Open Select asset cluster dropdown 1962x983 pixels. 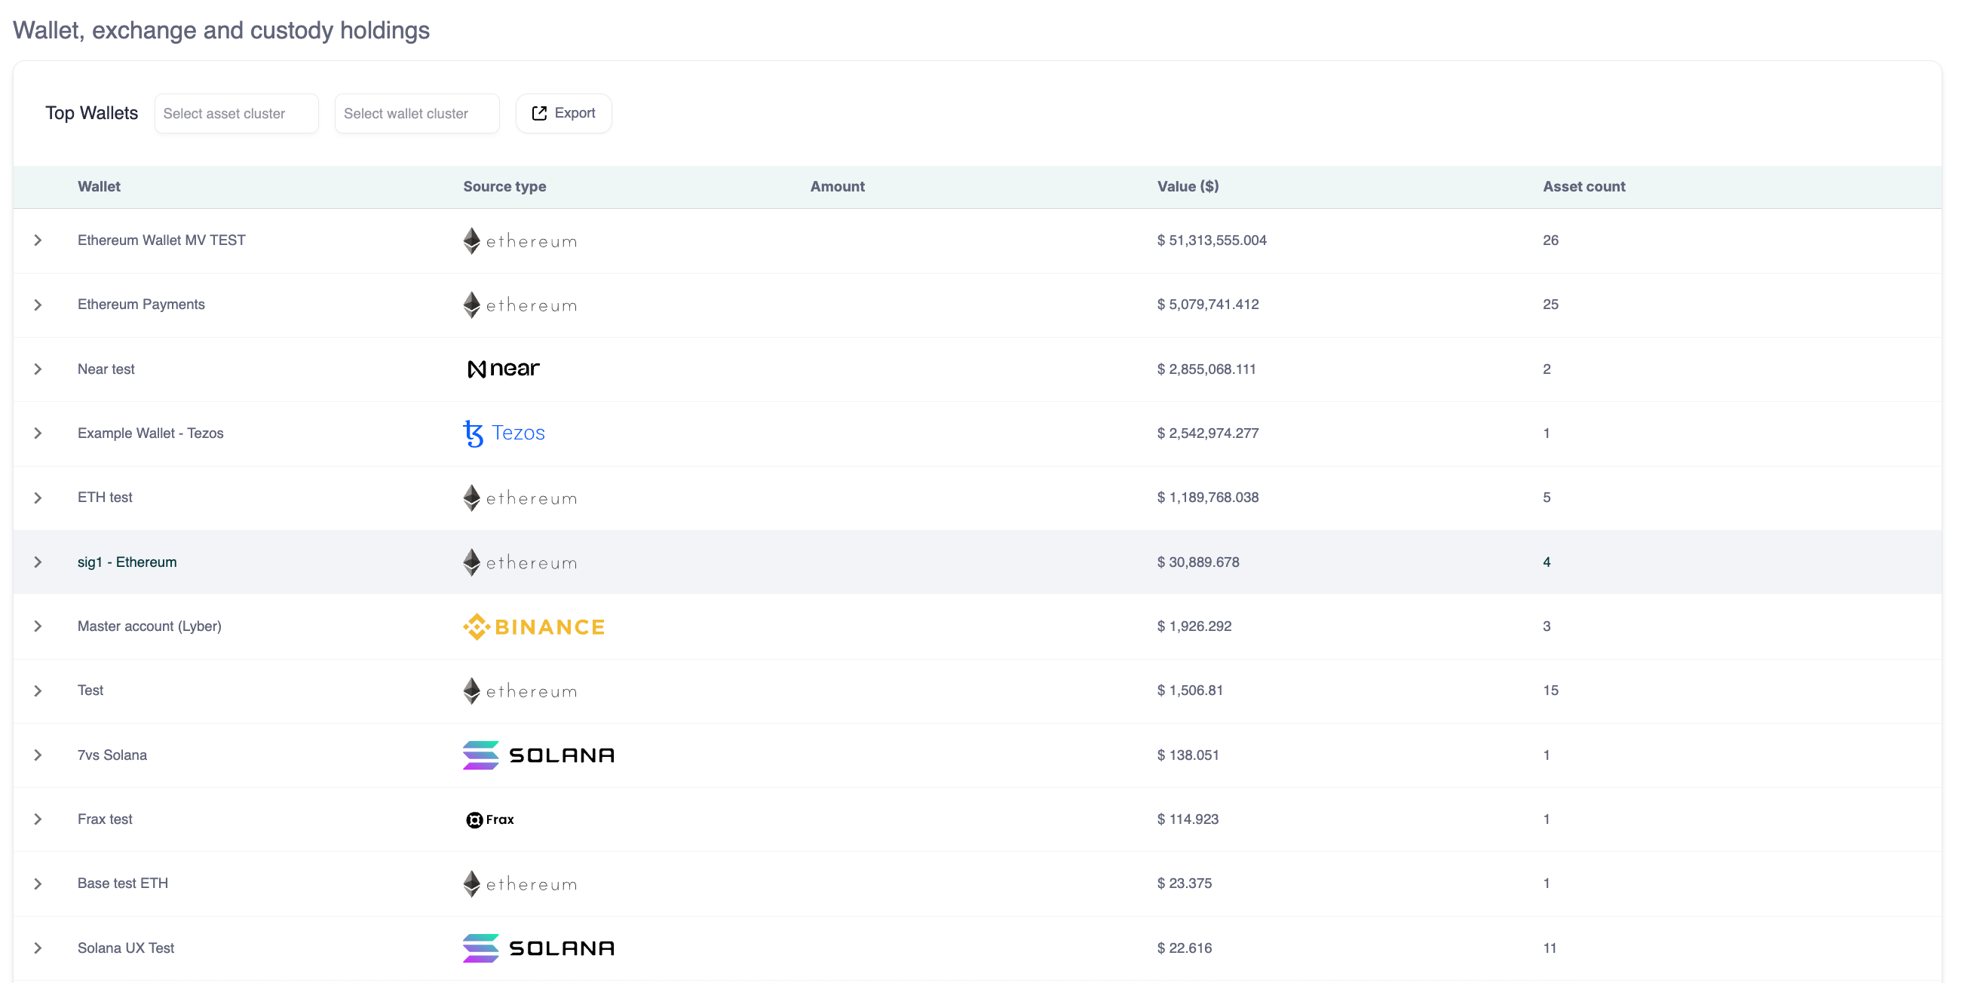[x=236, y=114]
